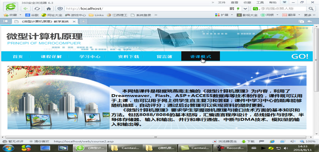Go to the 首页 navigation item
This screenshot has width=319, height=152.
click(18, 57)
